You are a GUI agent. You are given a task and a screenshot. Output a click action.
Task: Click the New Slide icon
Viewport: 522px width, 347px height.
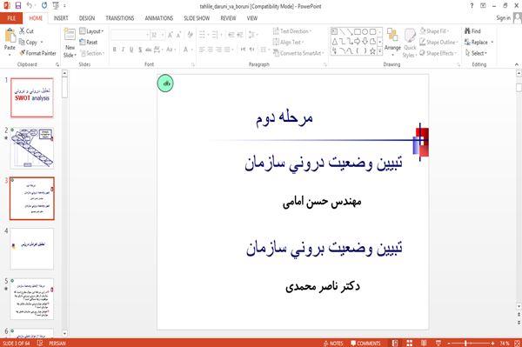(70, 35)
